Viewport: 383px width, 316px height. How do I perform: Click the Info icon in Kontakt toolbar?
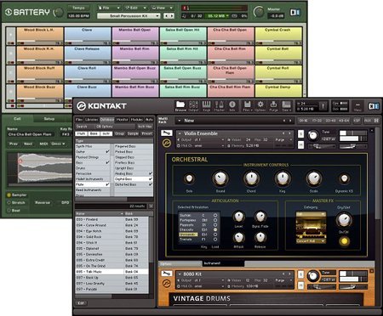pos(232,106)
